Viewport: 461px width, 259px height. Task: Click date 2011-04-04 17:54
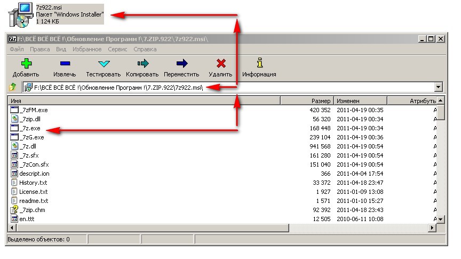[x=360, y=174]
